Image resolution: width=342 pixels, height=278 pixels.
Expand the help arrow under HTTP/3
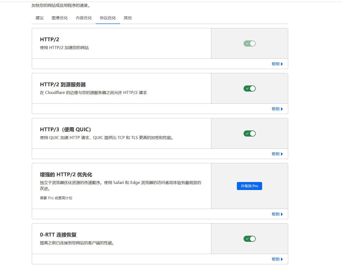point(282,154)
